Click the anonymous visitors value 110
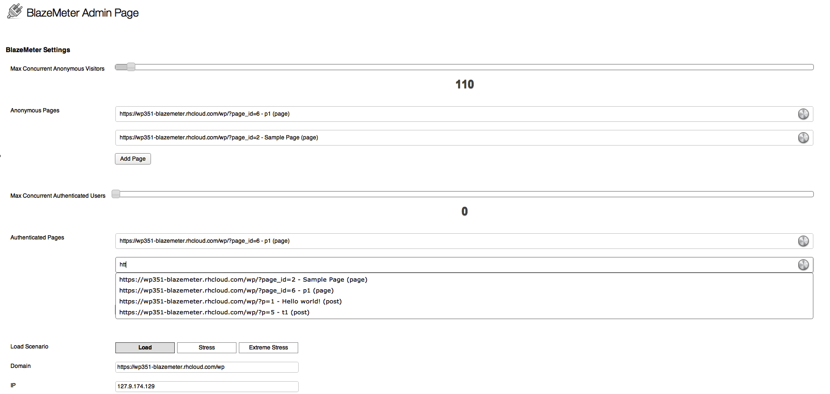 tap(464, 84)
